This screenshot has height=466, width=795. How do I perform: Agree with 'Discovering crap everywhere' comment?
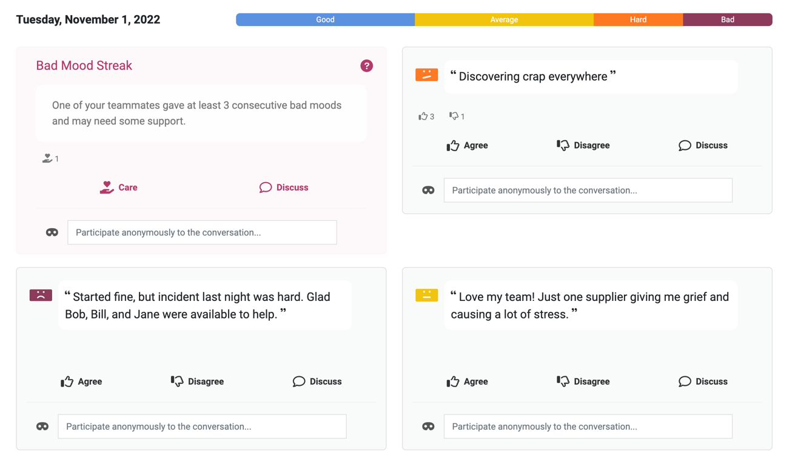[x=467, y=146]
